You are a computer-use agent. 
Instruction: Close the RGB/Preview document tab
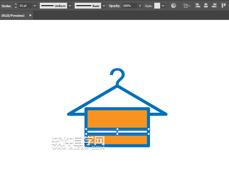30,16
